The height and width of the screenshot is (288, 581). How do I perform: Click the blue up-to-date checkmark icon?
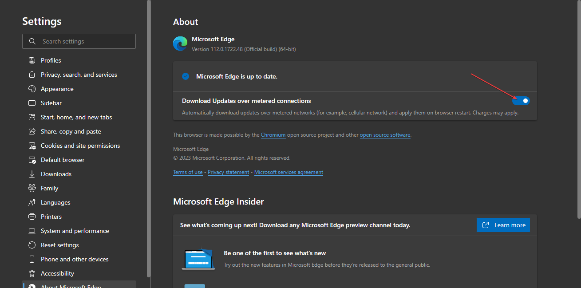(186, 76)
